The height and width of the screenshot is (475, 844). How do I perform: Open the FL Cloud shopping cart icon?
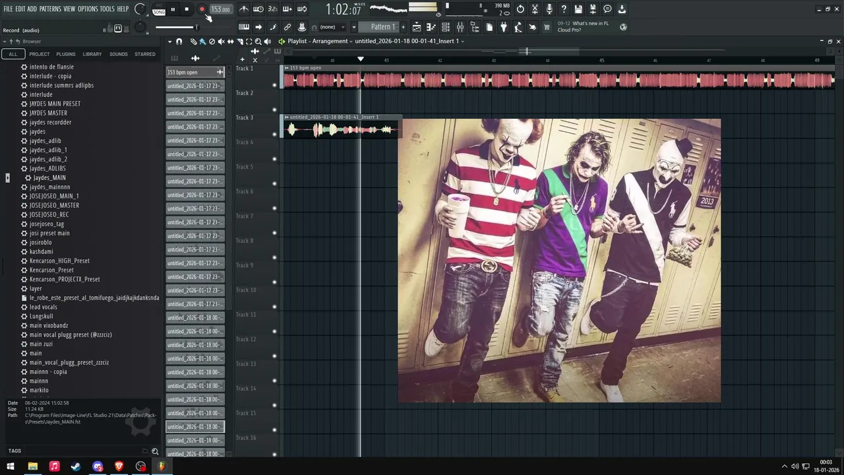click(x=546, y=27)
